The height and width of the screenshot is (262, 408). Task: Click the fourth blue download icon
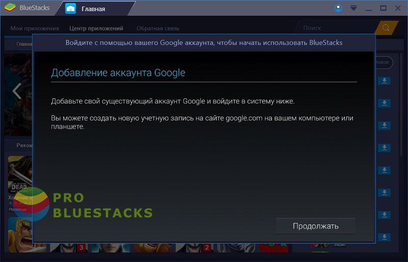(384, 148)
